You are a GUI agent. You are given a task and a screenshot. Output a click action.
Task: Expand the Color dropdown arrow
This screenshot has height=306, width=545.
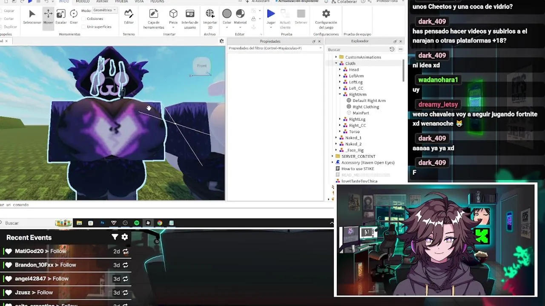[227, 28]
